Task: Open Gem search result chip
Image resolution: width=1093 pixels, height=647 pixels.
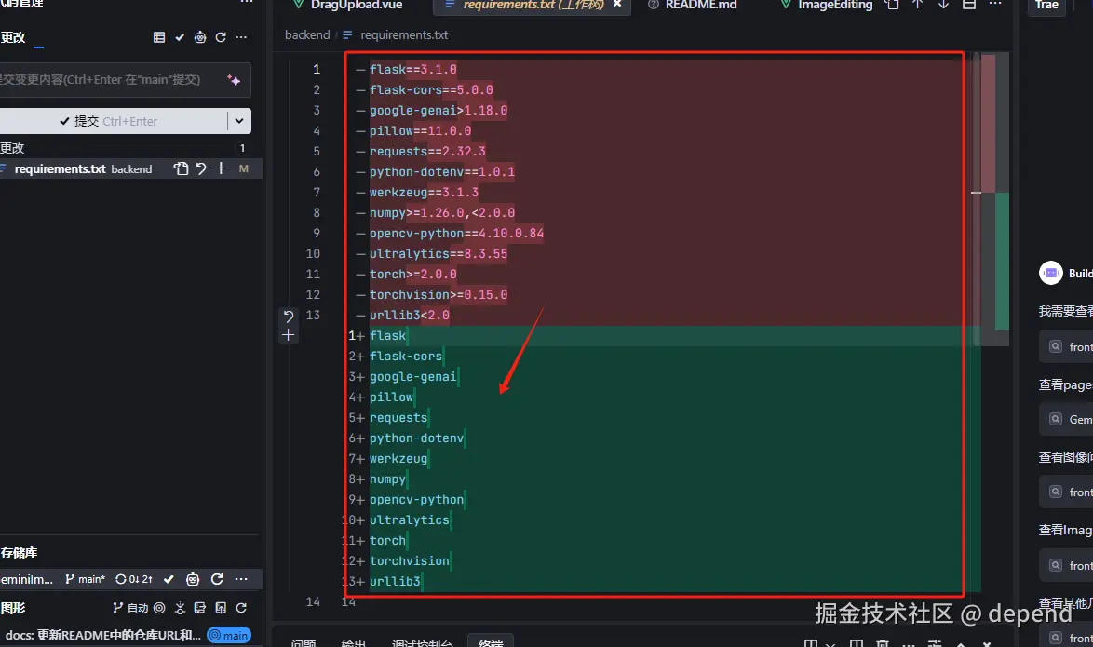Action: [1067, 419]
